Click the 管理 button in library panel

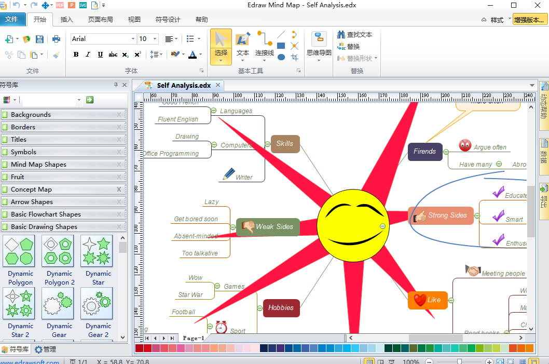[45, 349]
